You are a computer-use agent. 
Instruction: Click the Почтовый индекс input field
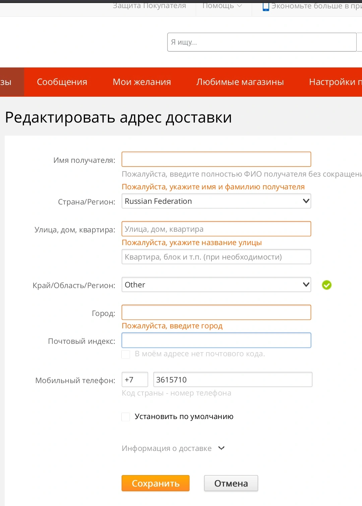point(216,340)
